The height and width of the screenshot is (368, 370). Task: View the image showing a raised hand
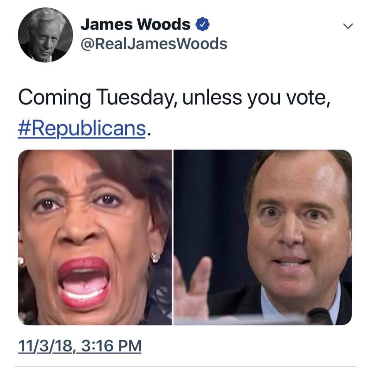pos(263,238)
